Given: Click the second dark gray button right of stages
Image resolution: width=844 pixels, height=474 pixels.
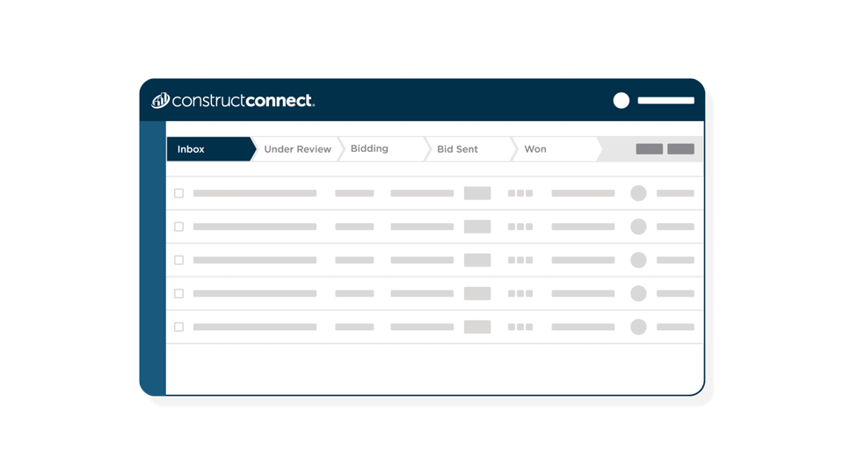Looking at the screenshot, I should tap(680, 149).
